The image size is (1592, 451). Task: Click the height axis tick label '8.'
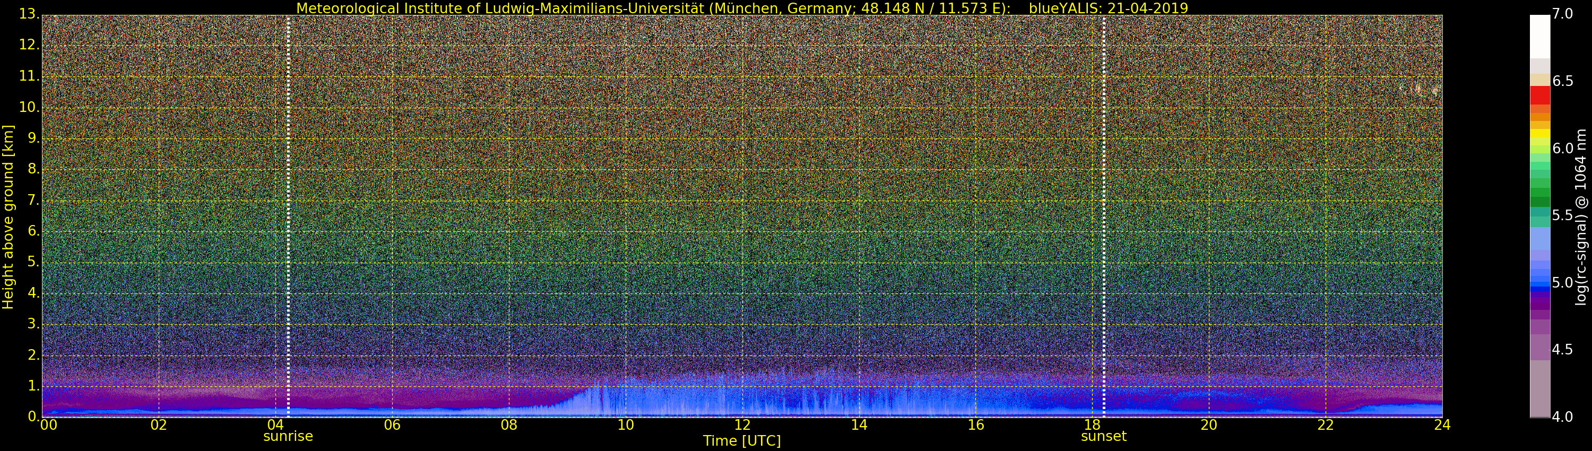34,169
